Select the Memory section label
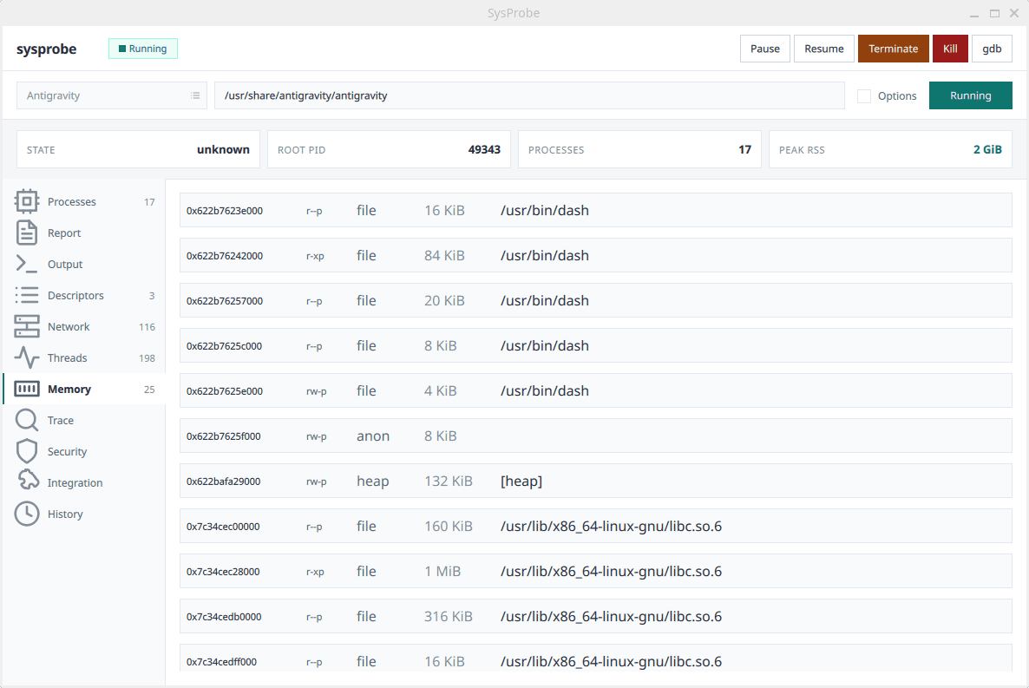Viewport: 1029px width, 688px height. click(69, 389)
